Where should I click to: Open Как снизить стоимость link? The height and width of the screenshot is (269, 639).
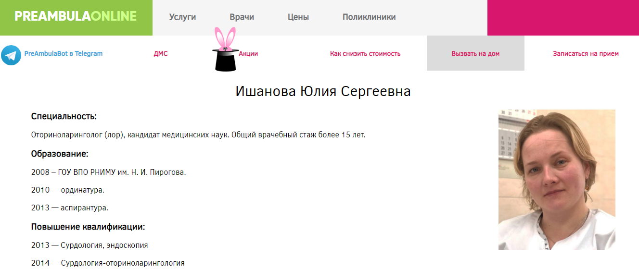(365, 54)
